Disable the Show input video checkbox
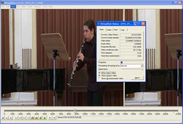Screen dimensions: 183x124 click(x=99, y=73)
